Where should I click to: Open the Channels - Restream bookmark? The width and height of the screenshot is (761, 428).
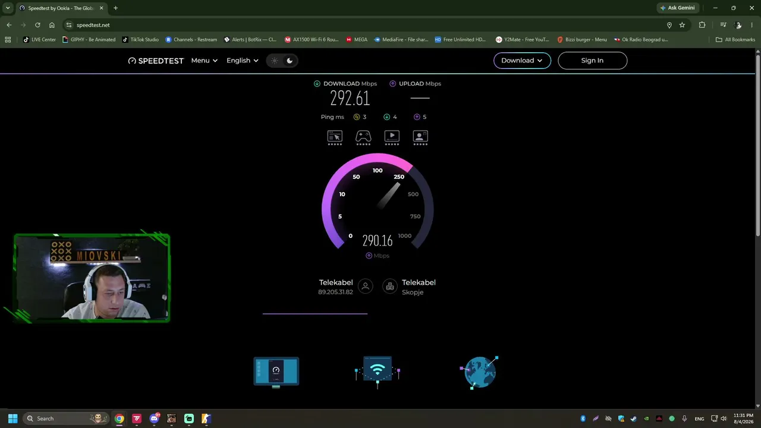coord(191,40)
